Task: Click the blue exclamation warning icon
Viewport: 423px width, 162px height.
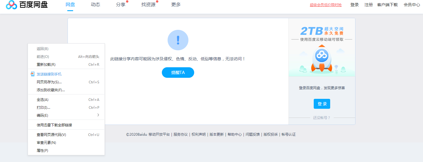Action: click(178, 40)
